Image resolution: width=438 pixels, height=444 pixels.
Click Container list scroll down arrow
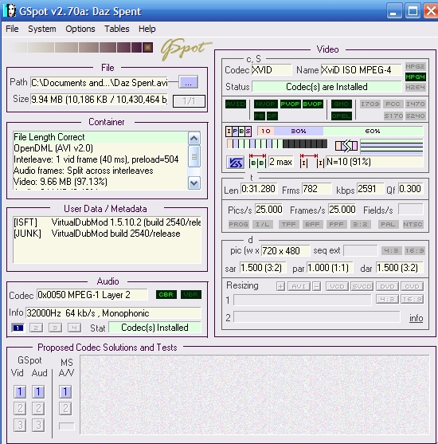coord(194,183)
